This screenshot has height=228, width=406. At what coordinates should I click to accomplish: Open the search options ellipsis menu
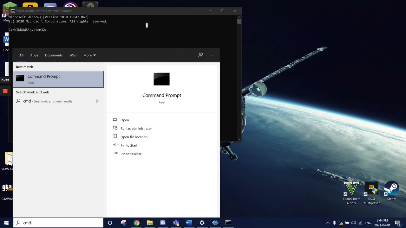click(212, 55)
